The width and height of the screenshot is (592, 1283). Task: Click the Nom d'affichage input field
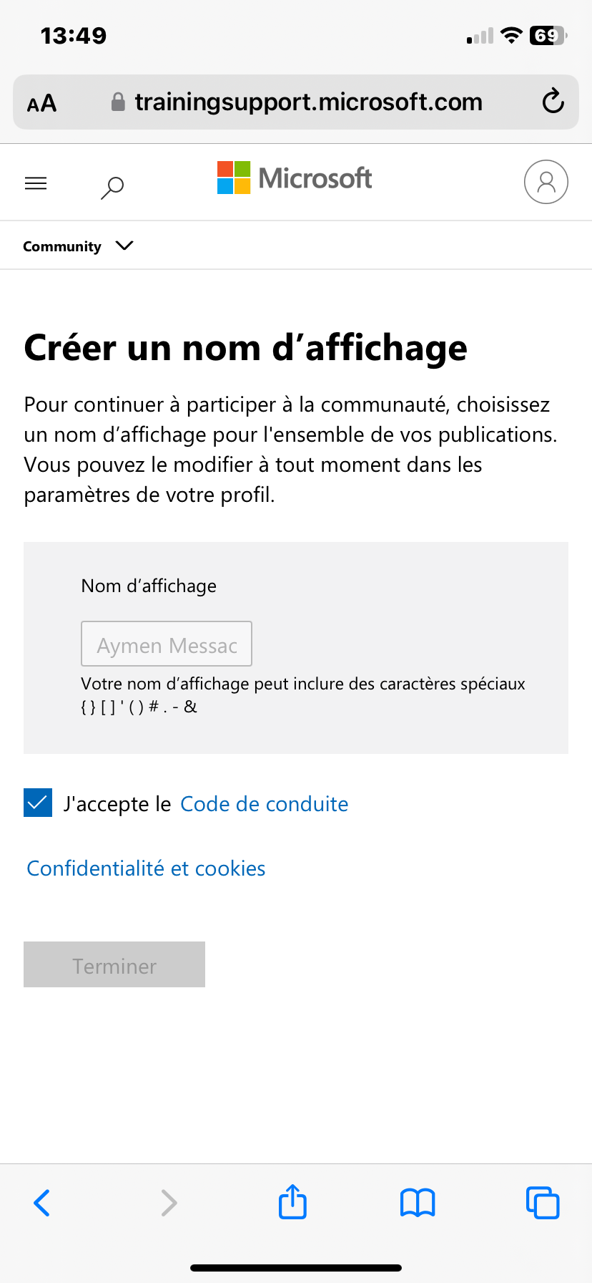pos(166,643)
